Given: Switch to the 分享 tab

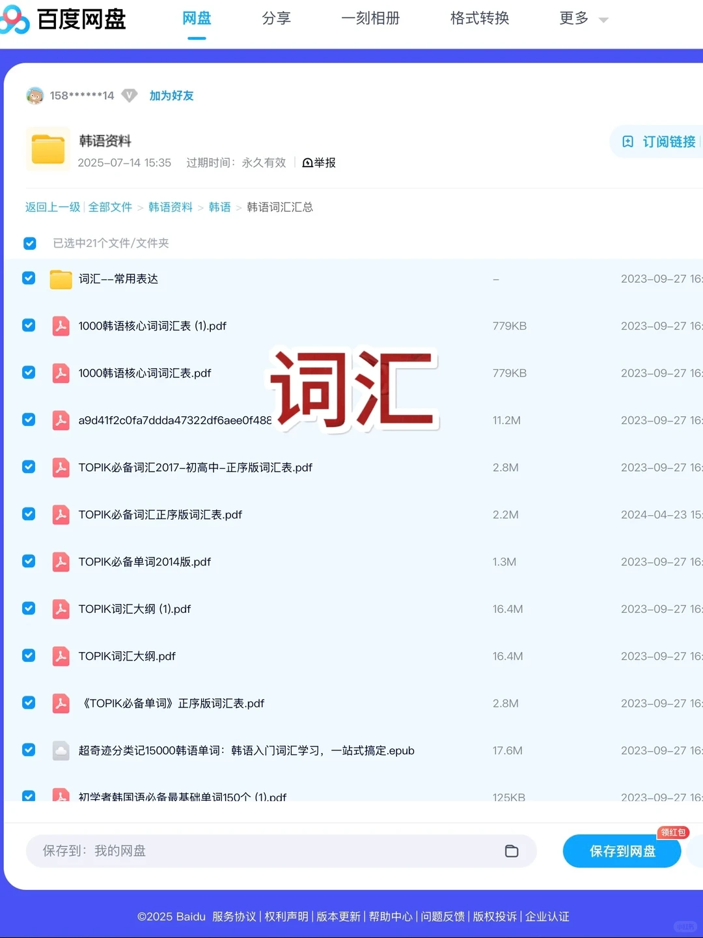Looking at the screenshot, I should click(276, 19).
